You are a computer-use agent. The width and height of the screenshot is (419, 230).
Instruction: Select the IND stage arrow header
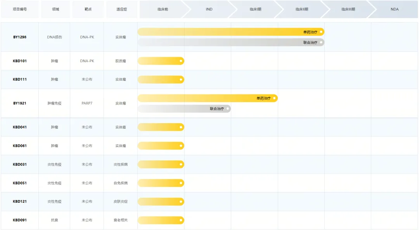(x=209, y=9)
